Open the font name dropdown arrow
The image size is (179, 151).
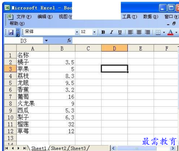coord(77,32)
